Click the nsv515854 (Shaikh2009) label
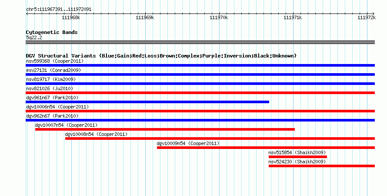 [x=297, y=152]
